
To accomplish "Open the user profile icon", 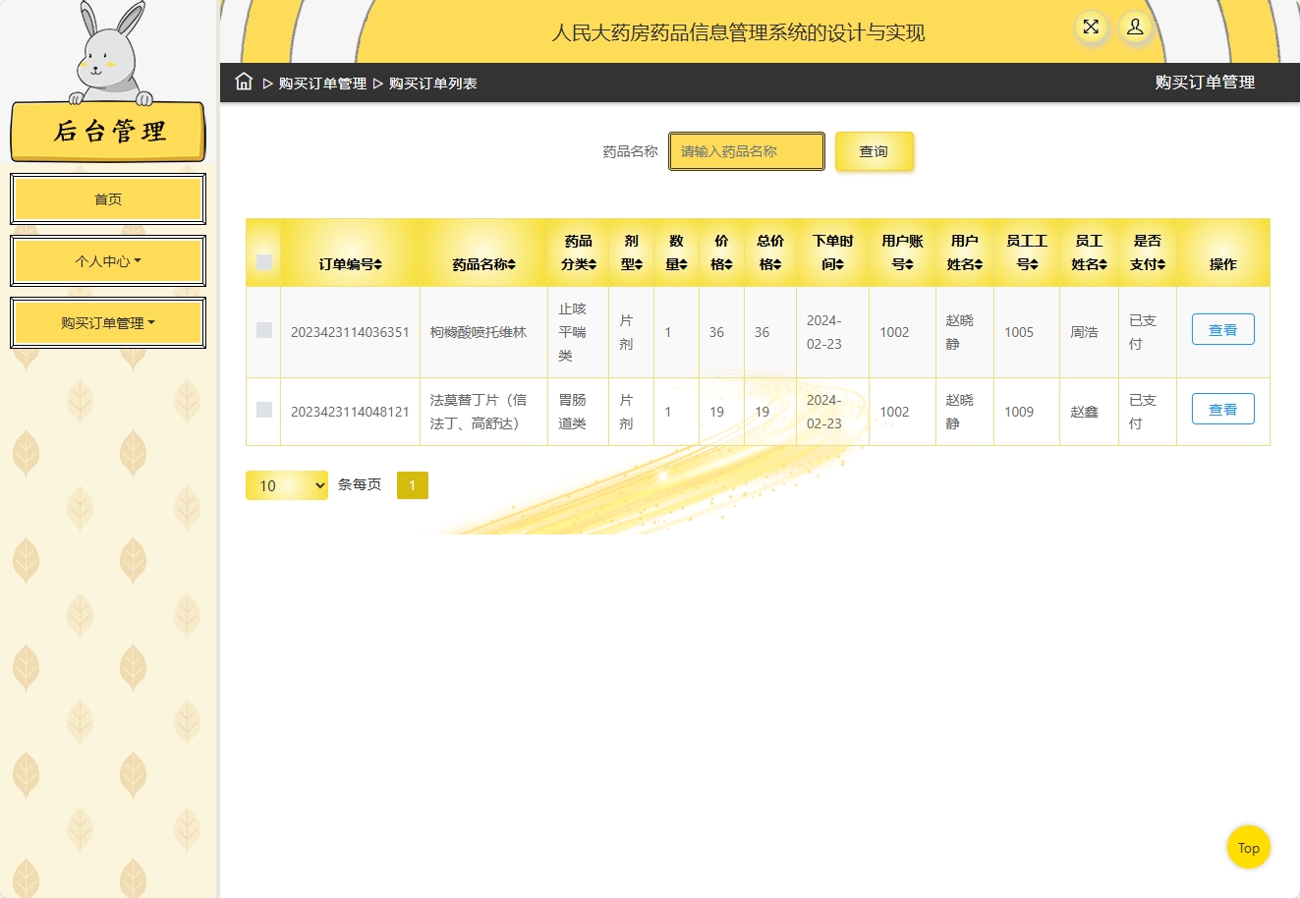I will tap(1135, 28).
